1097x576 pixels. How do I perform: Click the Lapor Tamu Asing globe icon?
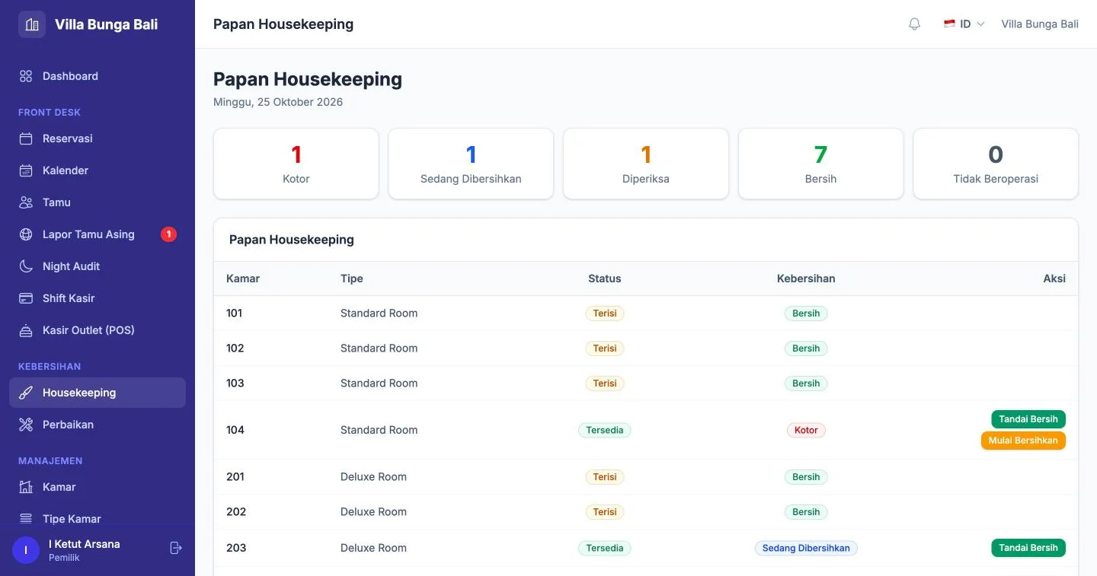tap(26, 234)
